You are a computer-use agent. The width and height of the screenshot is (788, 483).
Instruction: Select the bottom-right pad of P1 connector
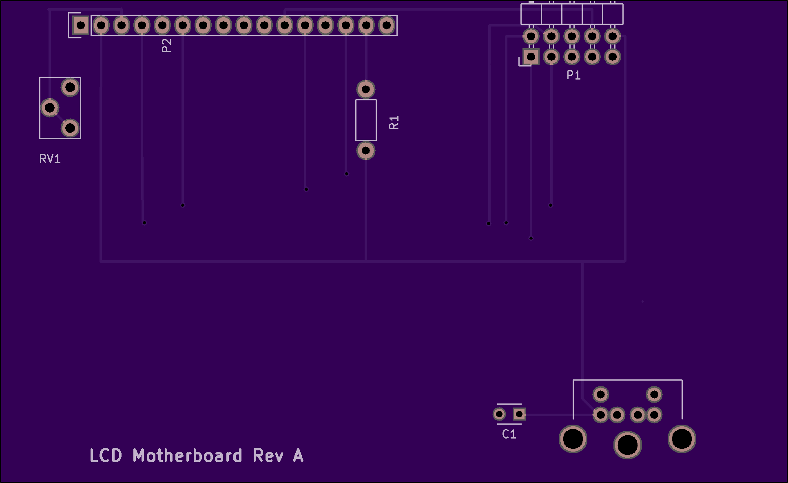click(x=613, y=57)
